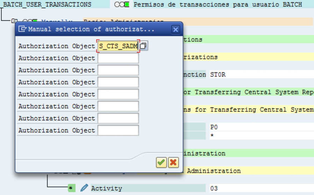The height and width of the screenshot is (195, 314).
Task: Collapse the folder node under BATCH_USER_TRANSACTIONS
Action: [x=14, y=21]
